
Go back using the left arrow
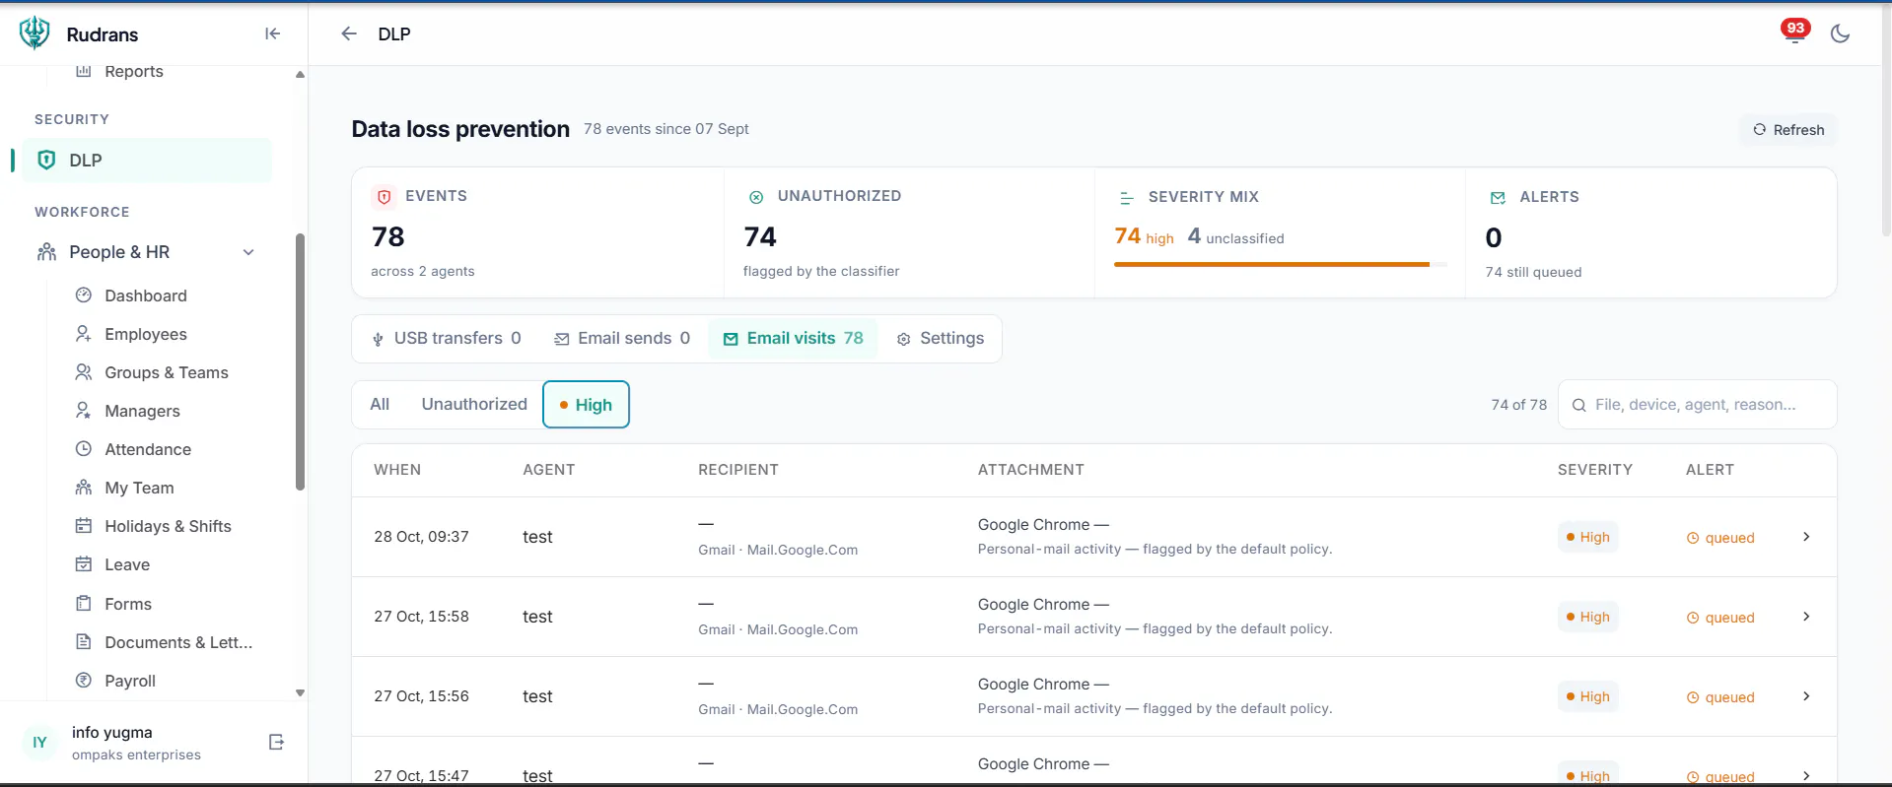[349, 33]
